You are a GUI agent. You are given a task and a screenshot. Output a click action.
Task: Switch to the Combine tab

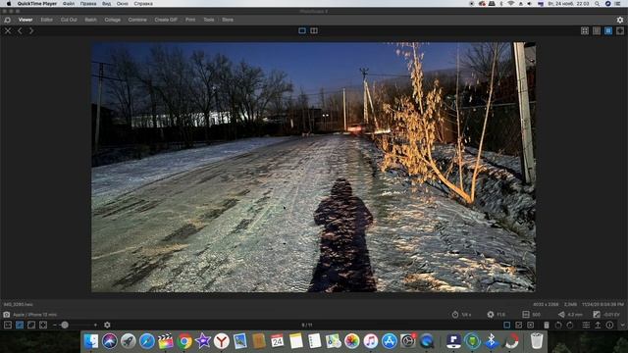[137, 20]
